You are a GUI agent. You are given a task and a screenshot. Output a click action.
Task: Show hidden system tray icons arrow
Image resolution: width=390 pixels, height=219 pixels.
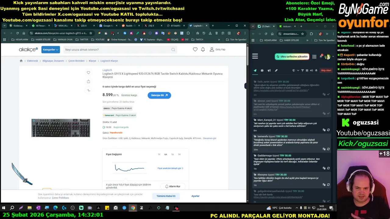[297, 208]
